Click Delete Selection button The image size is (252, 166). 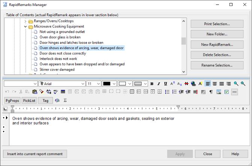click(217, 55)
